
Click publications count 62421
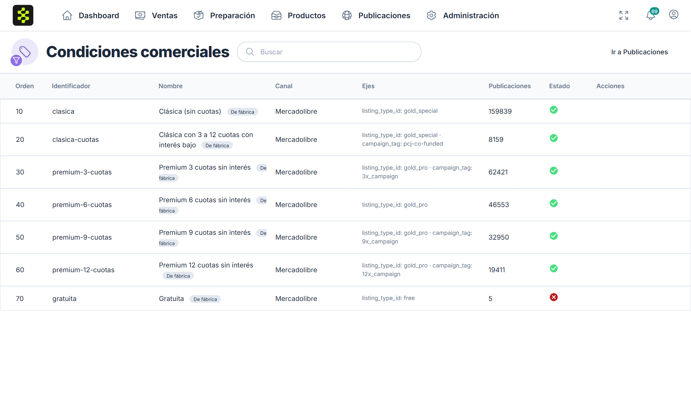pos(498,172)
